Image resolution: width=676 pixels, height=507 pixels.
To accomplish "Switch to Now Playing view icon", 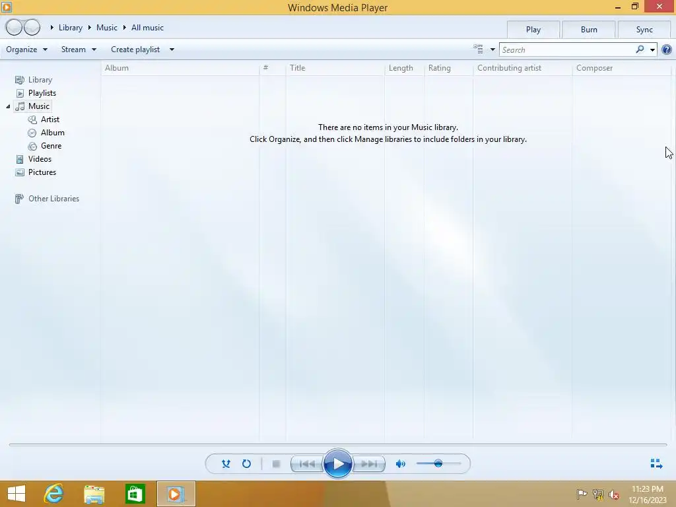I will tap(656, 463).
